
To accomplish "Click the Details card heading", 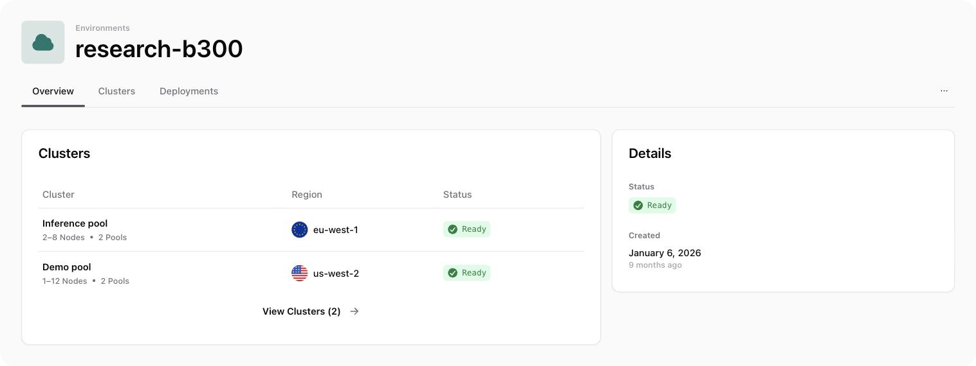I will click(x=650, y=153).
